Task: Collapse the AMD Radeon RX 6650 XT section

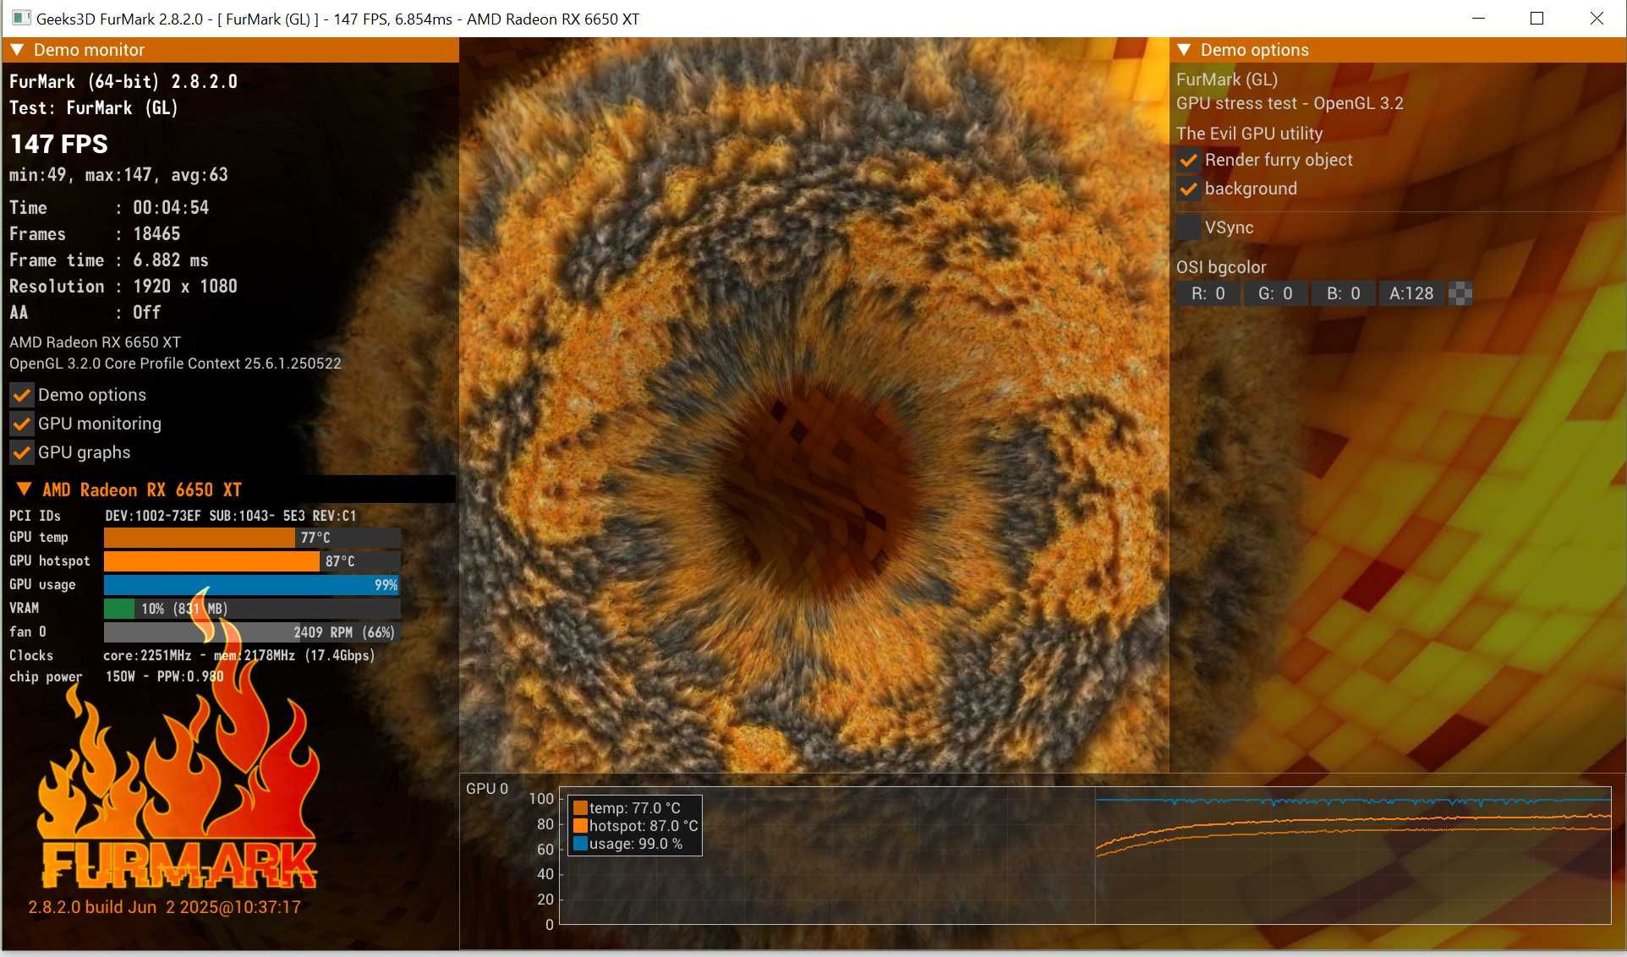Action: [25, 489]
